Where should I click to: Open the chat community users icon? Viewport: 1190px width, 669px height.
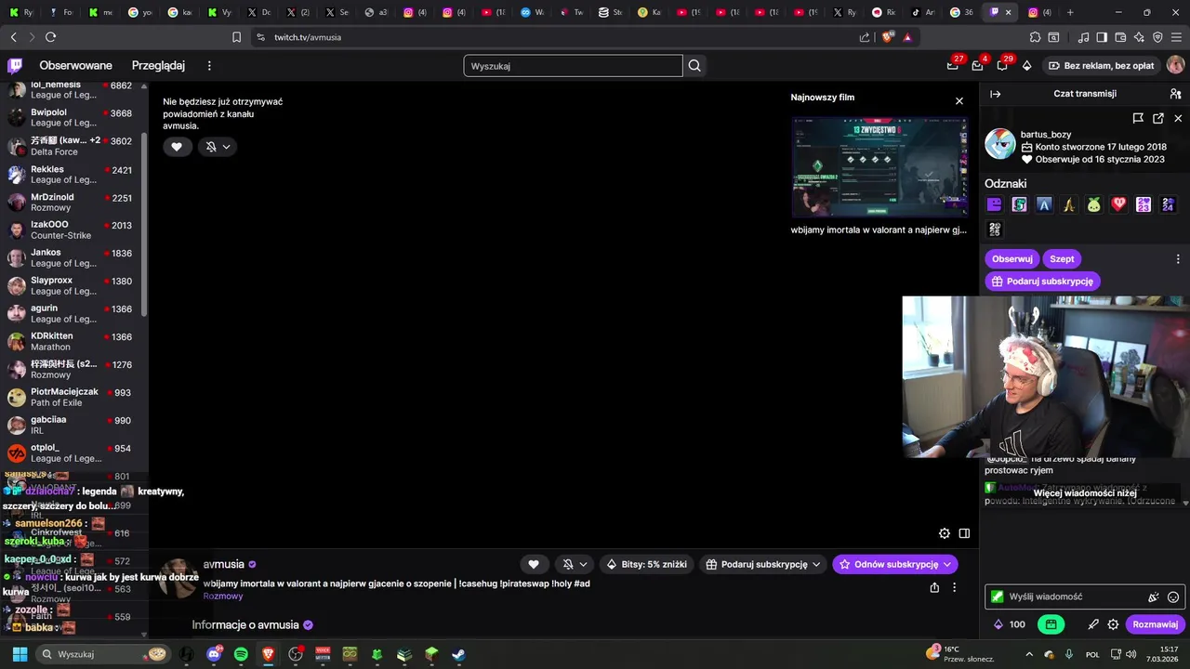click(x=1175, y=94)
